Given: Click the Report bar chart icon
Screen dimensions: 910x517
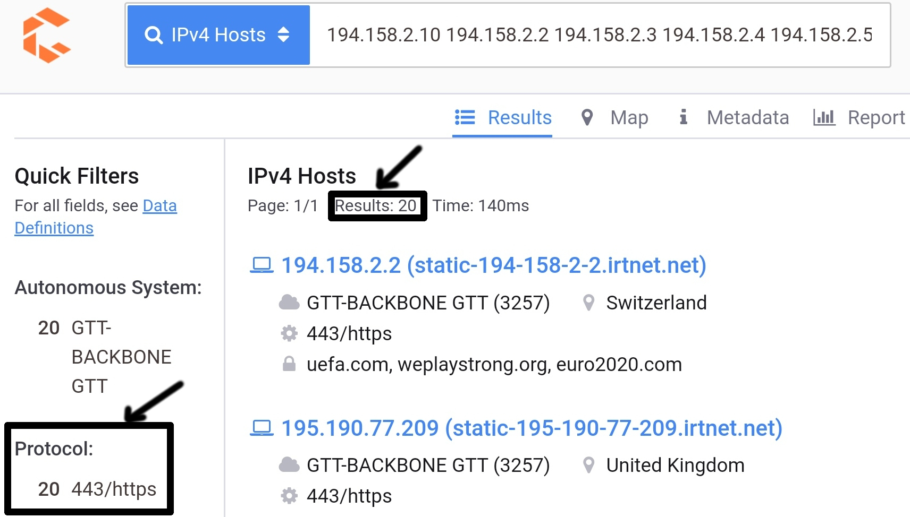Looking at the screenshot, I should point(824,117).
